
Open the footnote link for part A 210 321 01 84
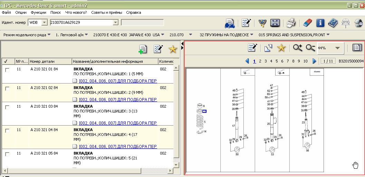pos(118,81)
